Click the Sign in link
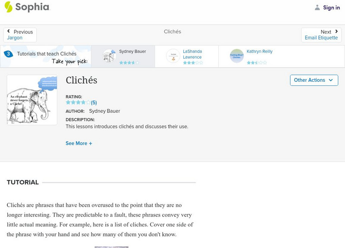 [331, 7]
